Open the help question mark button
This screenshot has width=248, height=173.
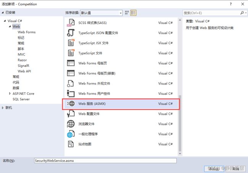[231, 4]
